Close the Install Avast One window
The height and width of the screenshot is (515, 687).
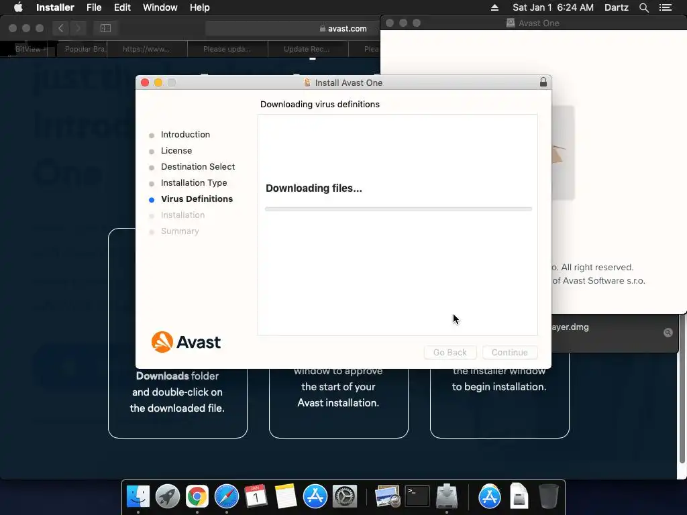tap(145, 82)
